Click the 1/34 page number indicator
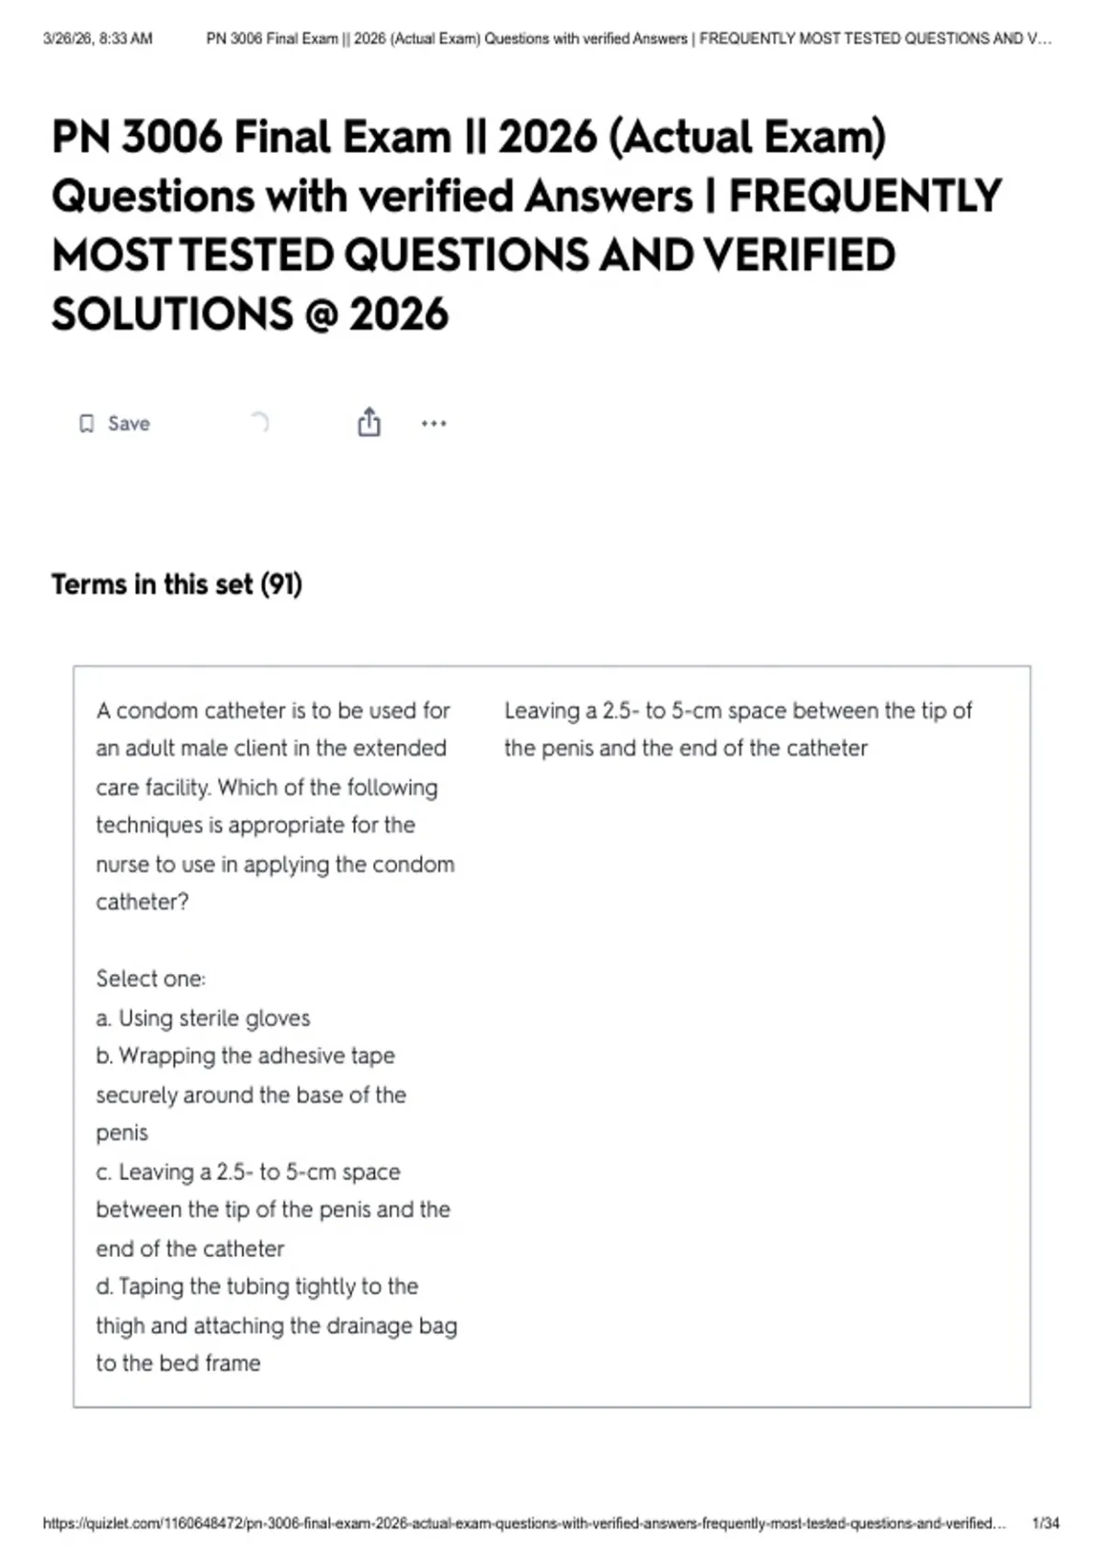Image resolution: width=1103 pixels, height=1562 pixels. 1046,1523
